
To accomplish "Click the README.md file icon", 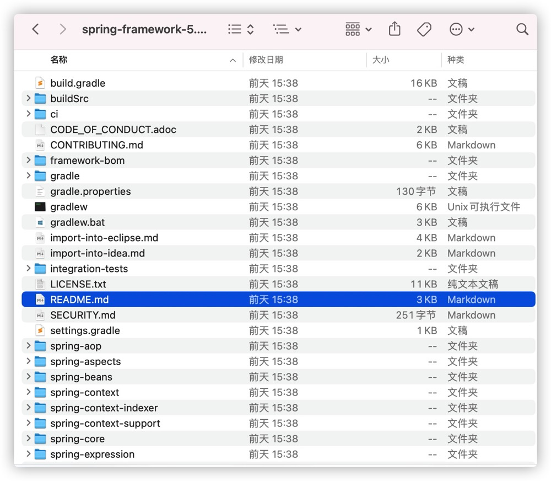I will click(x=40, y=300).
